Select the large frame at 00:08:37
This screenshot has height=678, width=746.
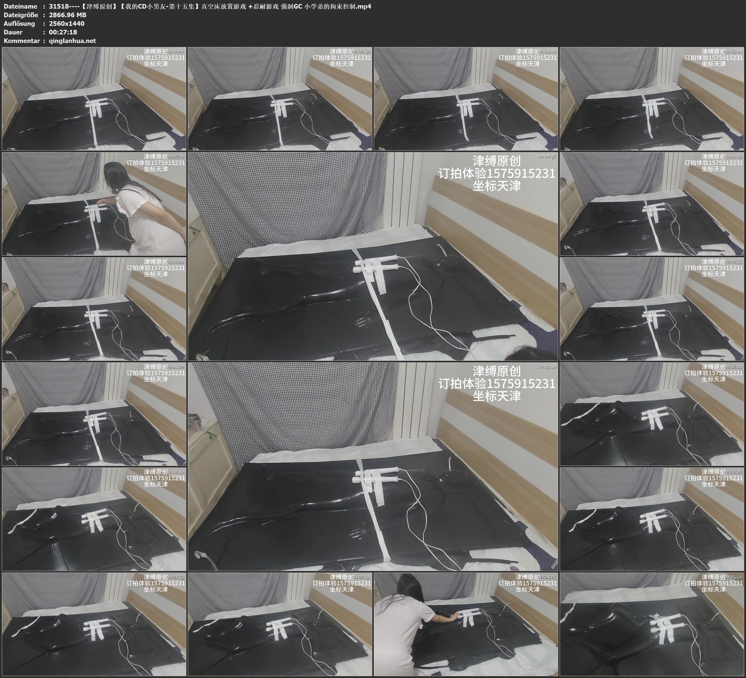point(373,256)
